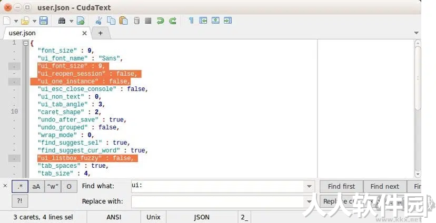Click the "undo_after_save" line

(x=82, y=120)
